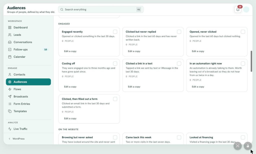The width and height of the screenshot is (256, 154).
Task: Click the Broadcasts paper plane icon
Action: (x=10, y=96)
